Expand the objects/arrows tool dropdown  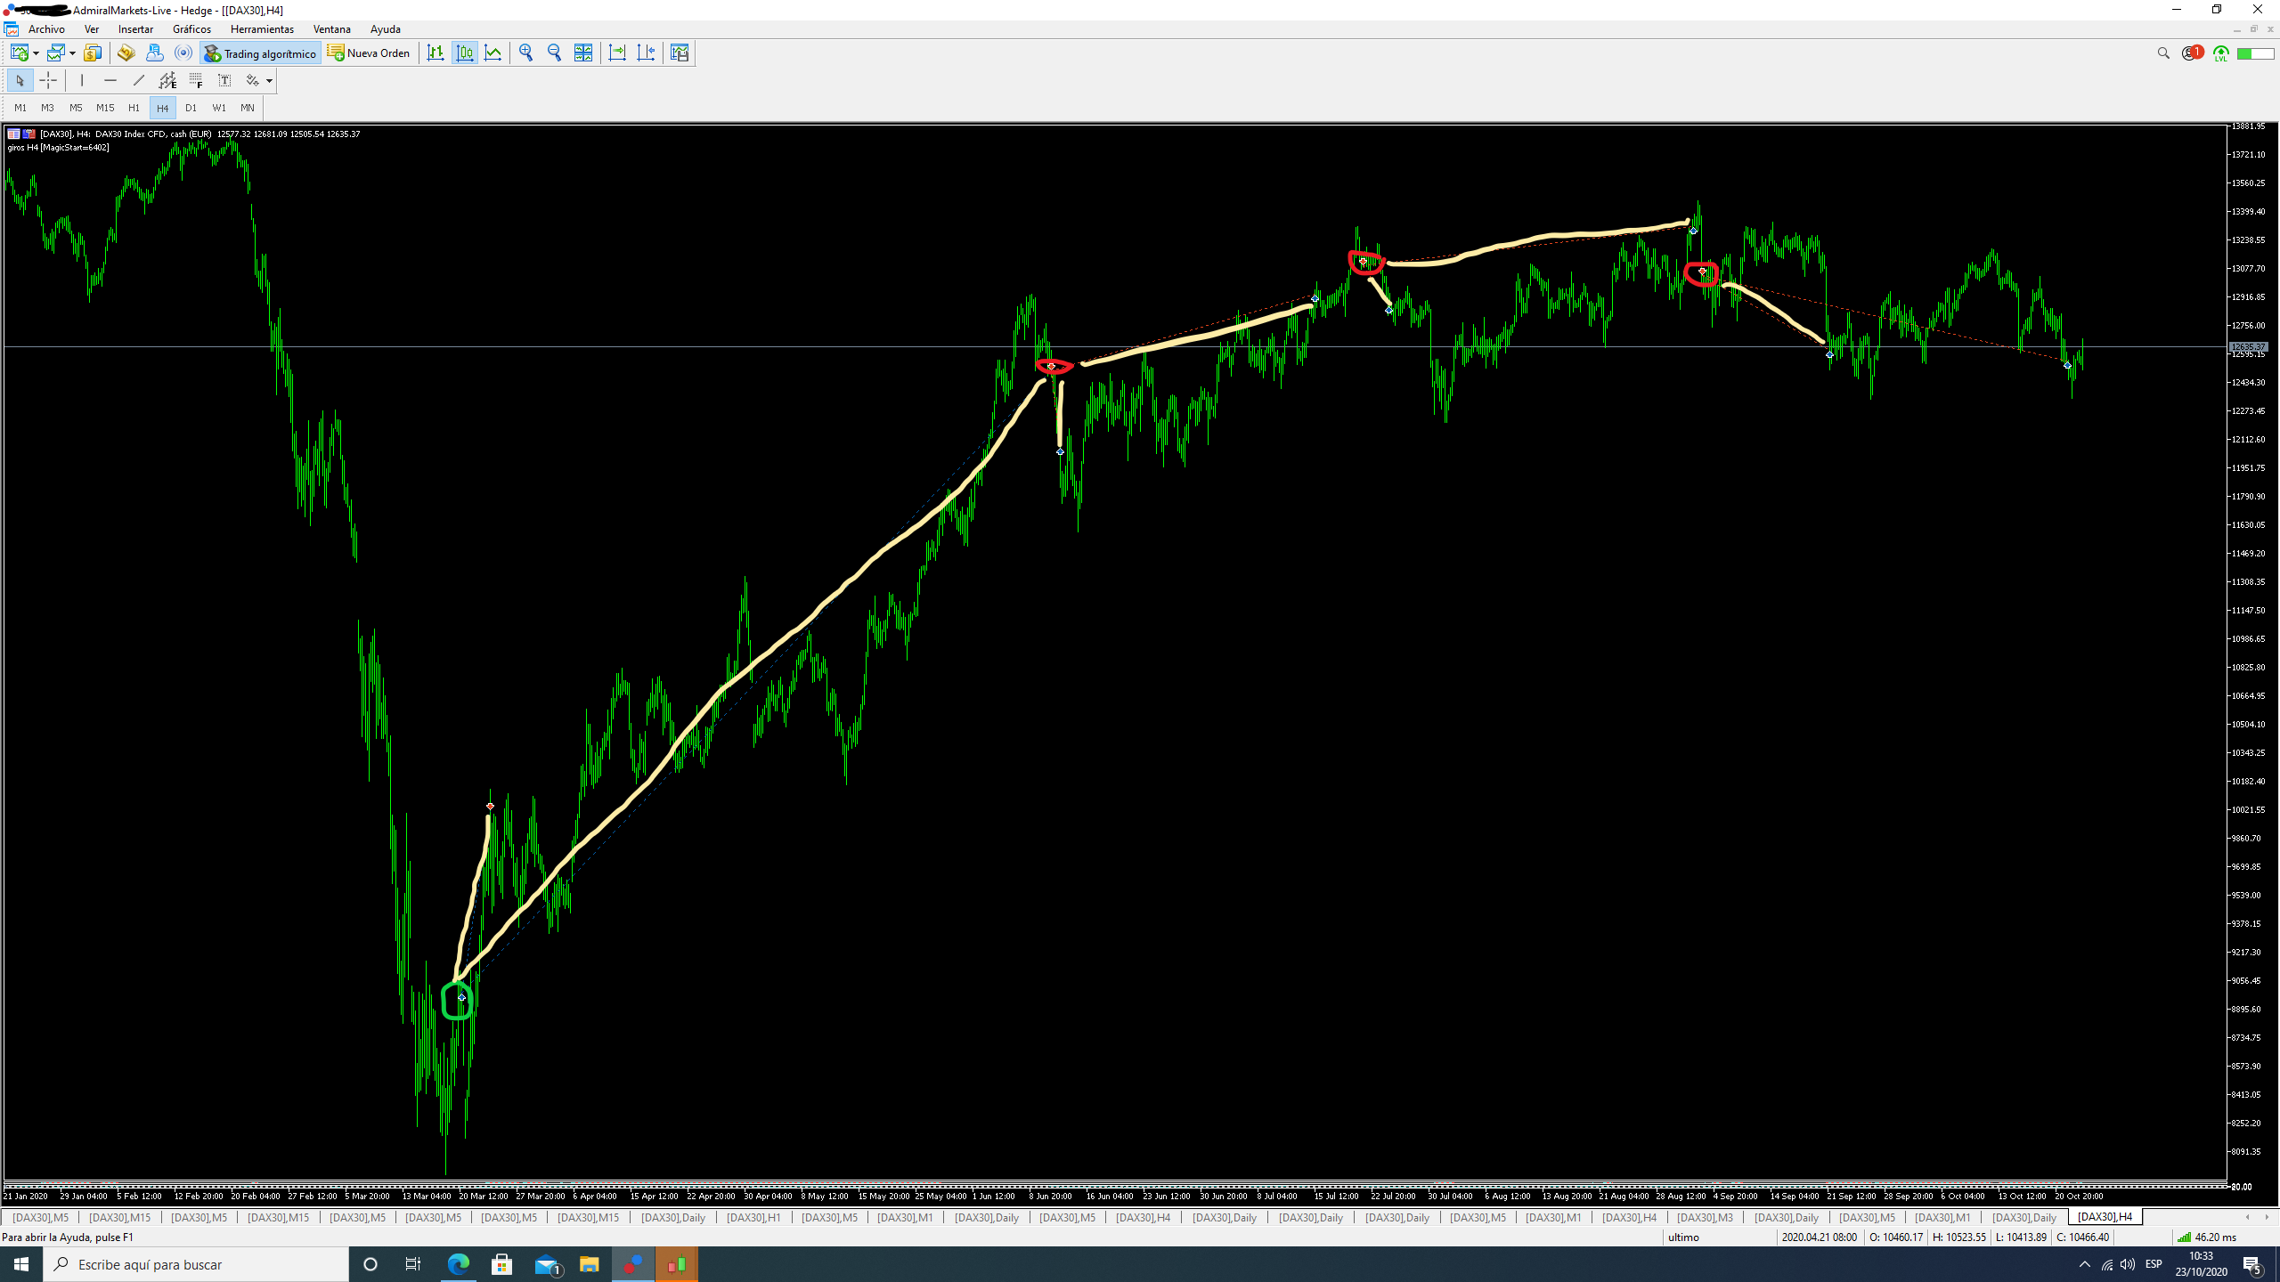coord(269,81)
